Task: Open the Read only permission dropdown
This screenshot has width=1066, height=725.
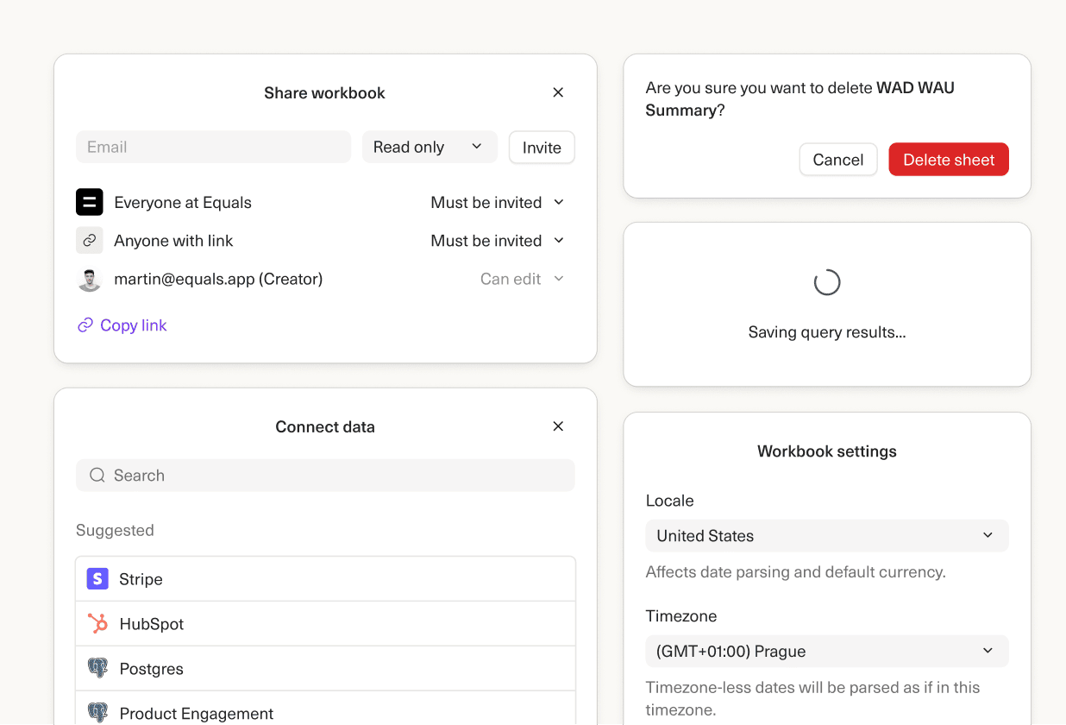Action: coord(429,147)
